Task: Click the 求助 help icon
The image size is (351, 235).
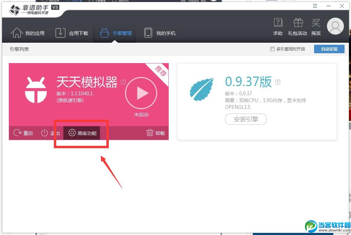Action: [x=278, y=27]
